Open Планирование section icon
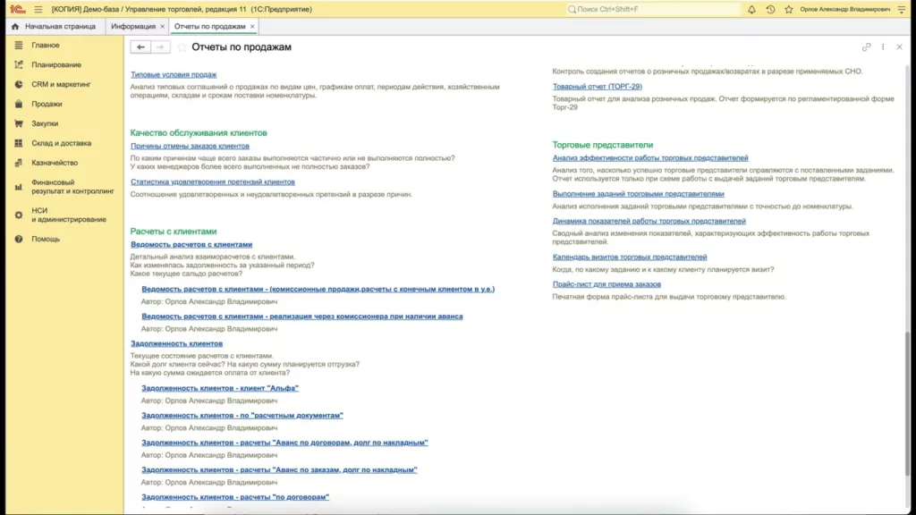This screenshot has height=515, width=916. pos(19,64)
